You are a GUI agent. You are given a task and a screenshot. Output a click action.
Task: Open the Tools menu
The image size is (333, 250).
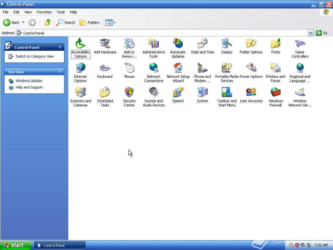[x=60, y=12]
